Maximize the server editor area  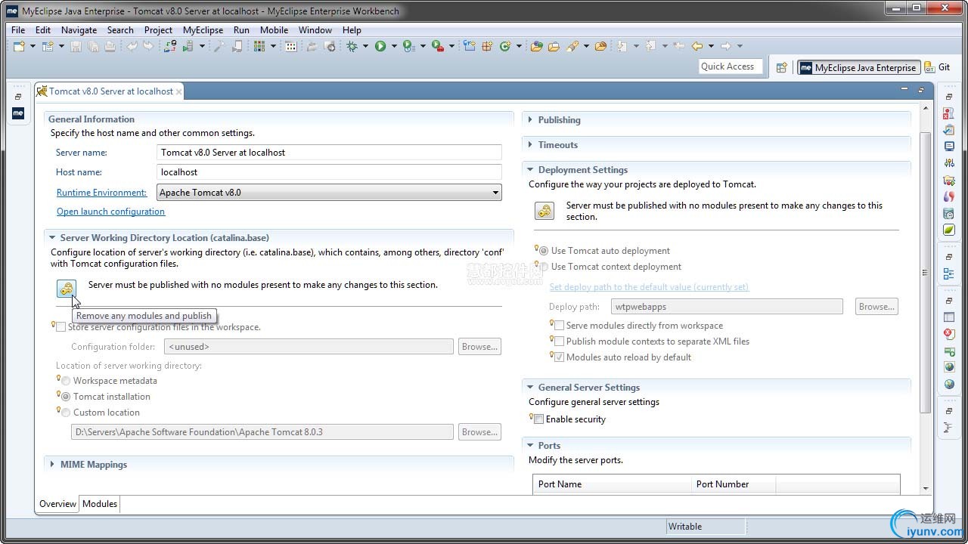921,90
